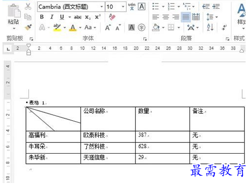Screen dimensions: 250x186
Task: Expand the Numbering dropdown arrow
Action: [x=179, y=7]
